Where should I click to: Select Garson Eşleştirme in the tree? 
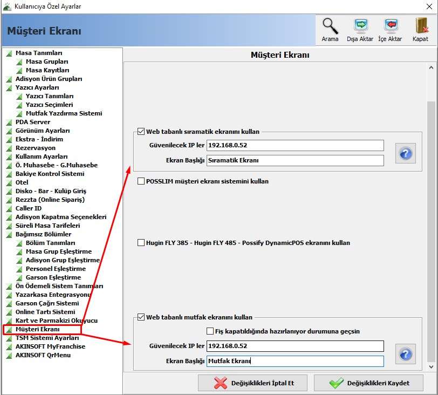[53, 278]
